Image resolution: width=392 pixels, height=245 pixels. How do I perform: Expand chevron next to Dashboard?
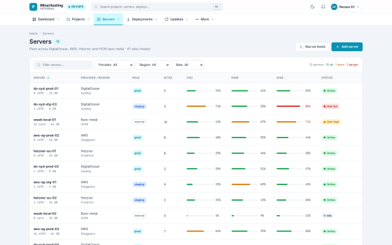click(58, 19)
